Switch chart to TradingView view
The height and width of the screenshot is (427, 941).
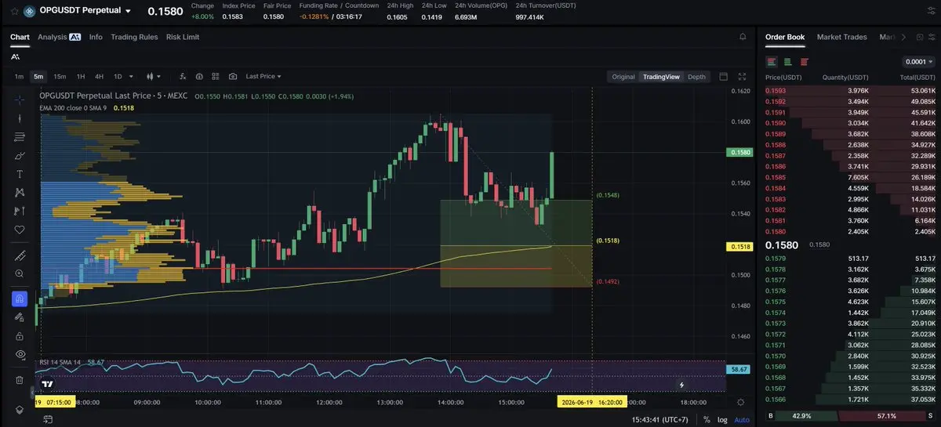(661, 77)
